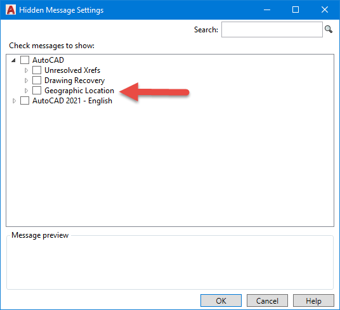Select the AutoCAD 2021 - English label
The image size is (340, 310).
tap(72, 101)
